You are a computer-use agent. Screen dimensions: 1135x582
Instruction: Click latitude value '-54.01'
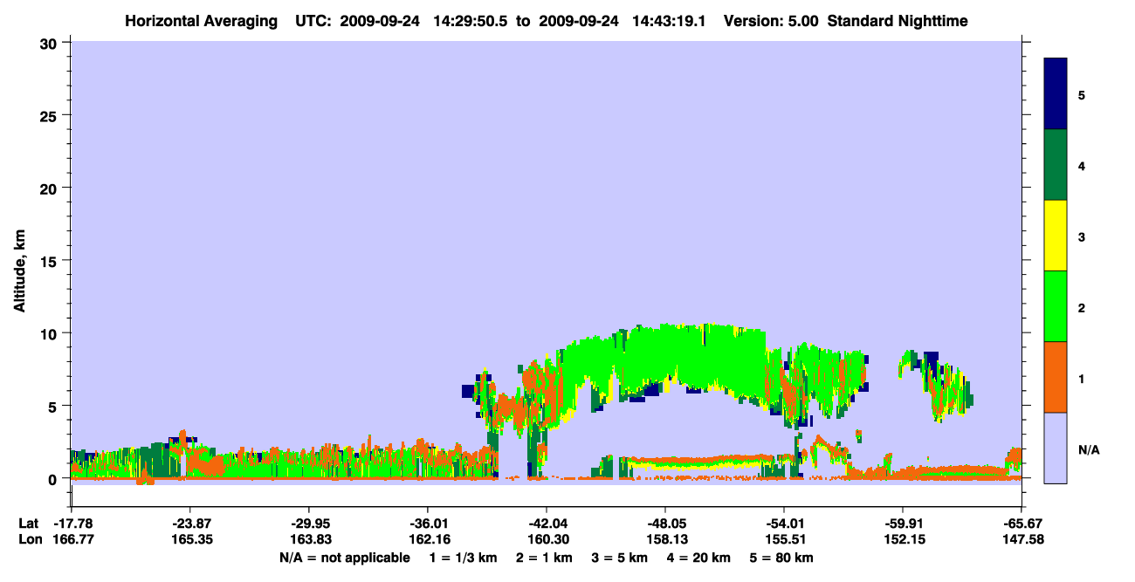pyautogui.click(x=784, y=524)
